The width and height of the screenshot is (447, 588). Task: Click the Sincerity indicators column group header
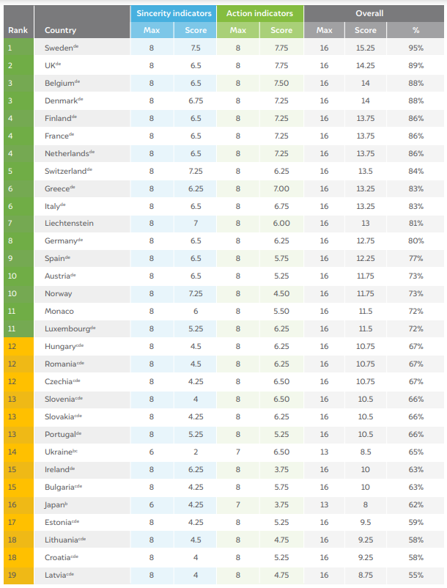174,13
